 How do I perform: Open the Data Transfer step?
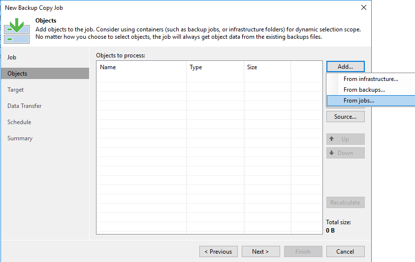pyautogui.click(x=25, y=106)
